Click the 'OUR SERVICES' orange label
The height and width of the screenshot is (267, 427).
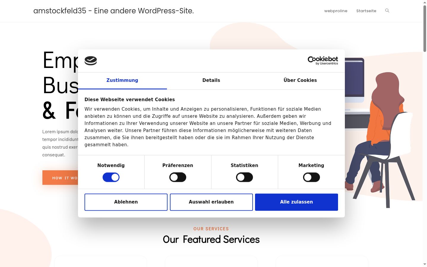pos(211,229)
